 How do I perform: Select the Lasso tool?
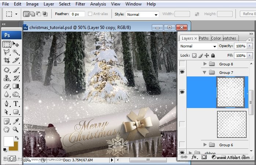(7, 52)
